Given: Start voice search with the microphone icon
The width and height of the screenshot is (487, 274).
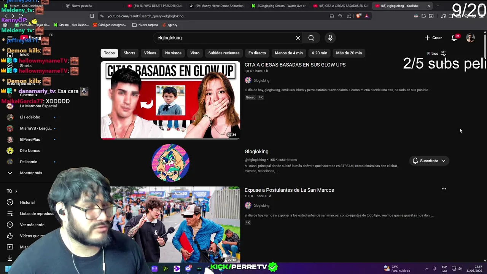Looking at the screenshot, I should tap(330, 38).
